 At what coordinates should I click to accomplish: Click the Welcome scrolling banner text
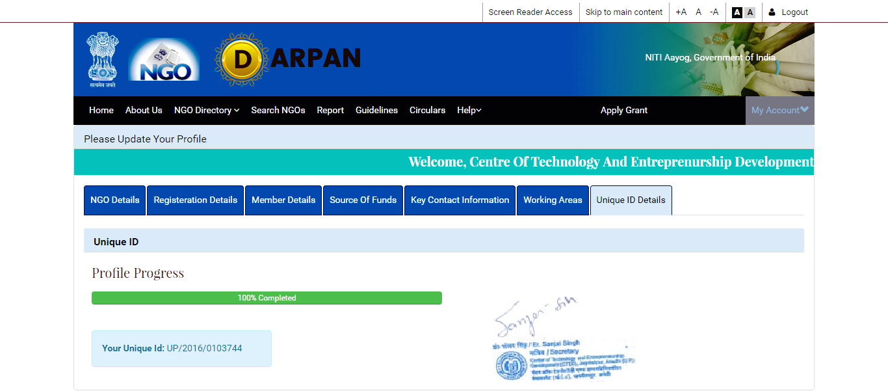coord(610,162)
